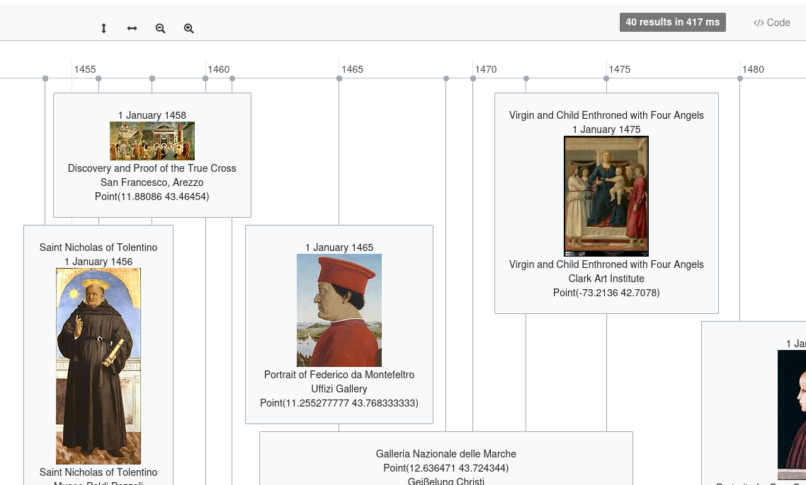Click the 1465 year axis label

click(352, 69)
